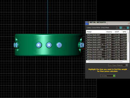Viewport: 130px width, 98px height.
Task: Toggle the User library switch
Action: pos(128,28)
